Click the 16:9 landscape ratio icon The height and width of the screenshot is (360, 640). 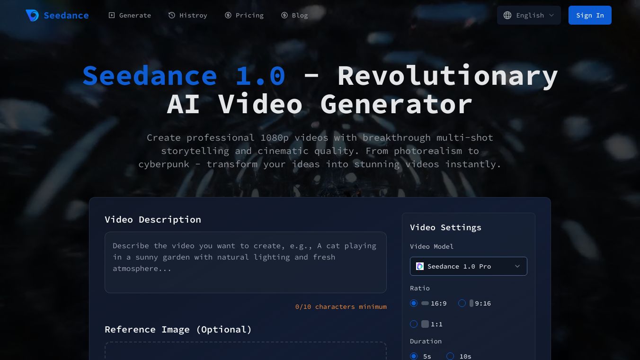click(x=425, y=303)
